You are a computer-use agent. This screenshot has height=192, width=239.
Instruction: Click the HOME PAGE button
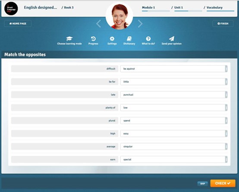click(x=18, y=24)
